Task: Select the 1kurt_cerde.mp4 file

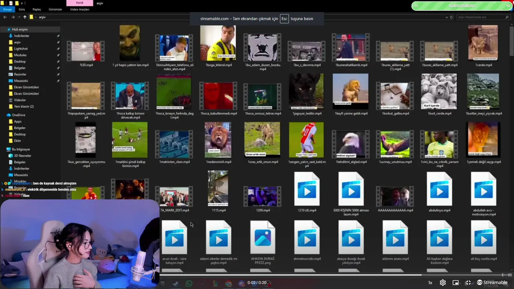Action: tap(439, 92)
